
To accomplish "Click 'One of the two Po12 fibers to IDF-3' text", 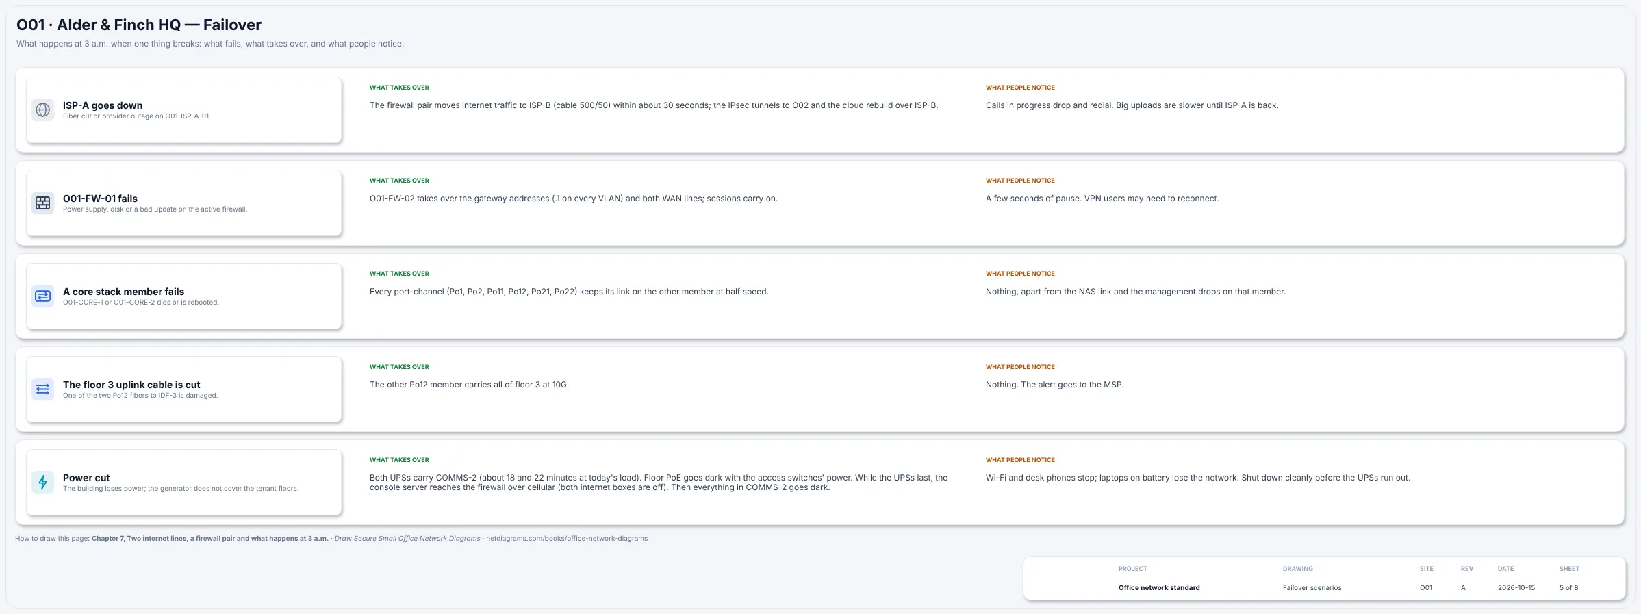I will click(140, 396).
